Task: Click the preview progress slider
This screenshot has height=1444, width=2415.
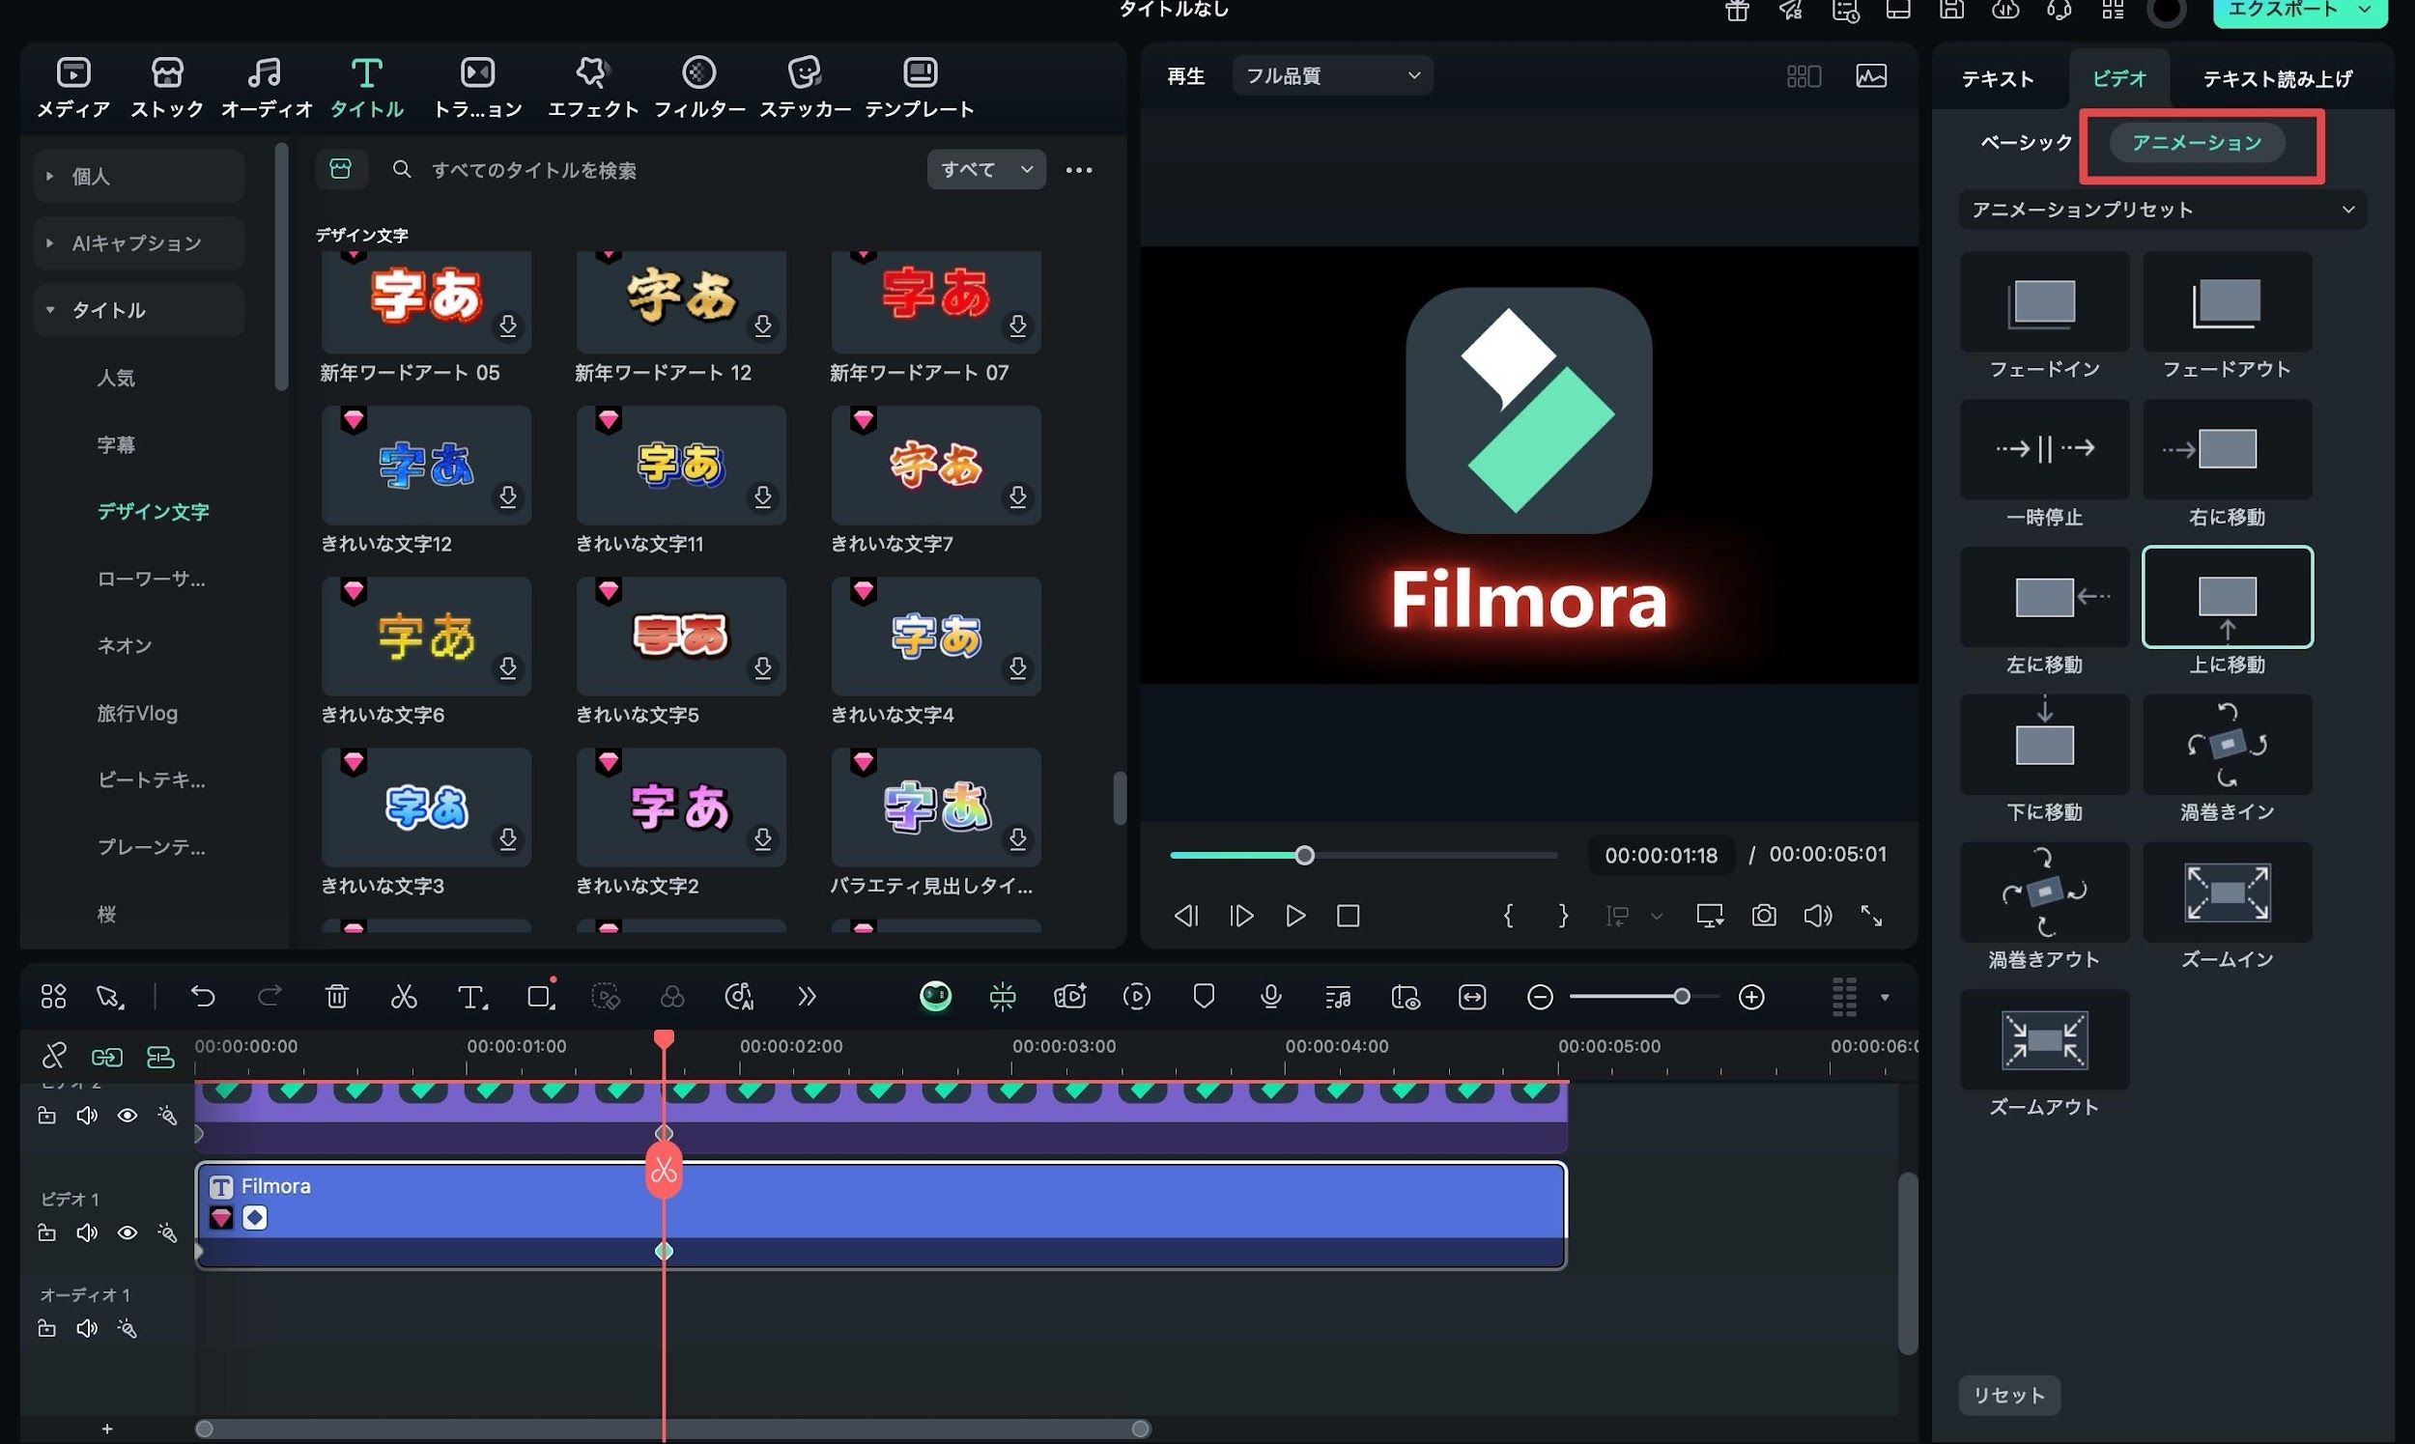Action: point(1363,856)
